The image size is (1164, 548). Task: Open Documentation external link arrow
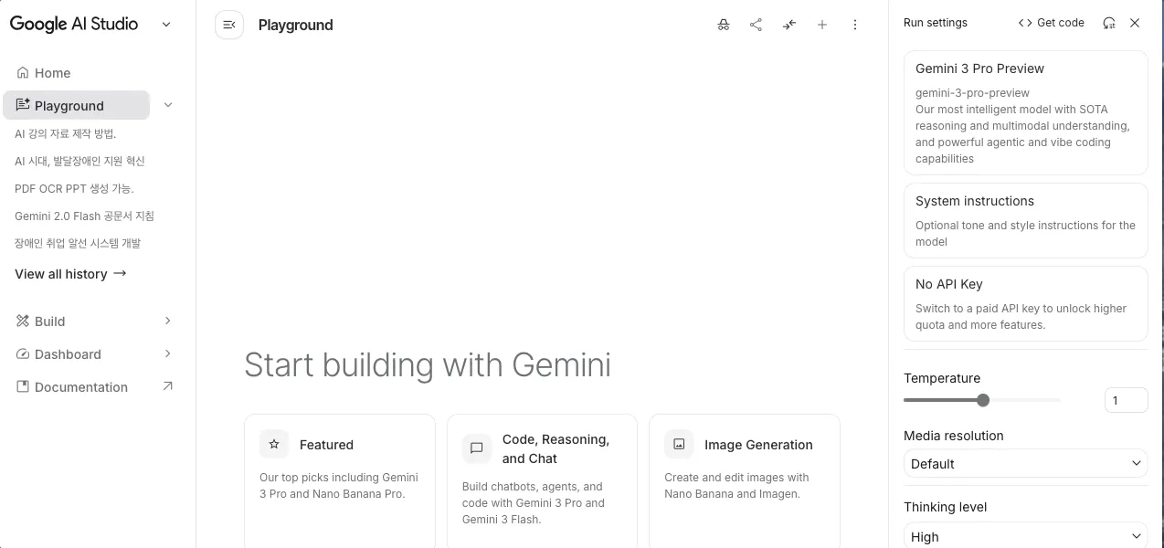click(x=168, y=386)
